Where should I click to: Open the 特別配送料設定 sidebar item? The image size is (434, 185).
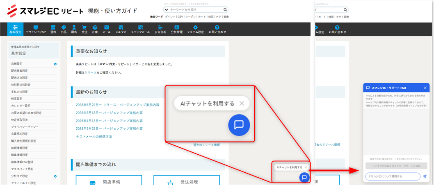tap(34, 85)
